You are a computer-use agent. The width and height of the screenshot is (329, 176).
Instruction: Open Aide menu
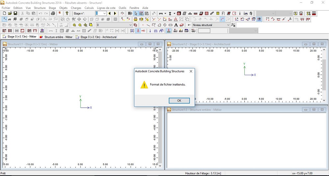click(145, 8)
